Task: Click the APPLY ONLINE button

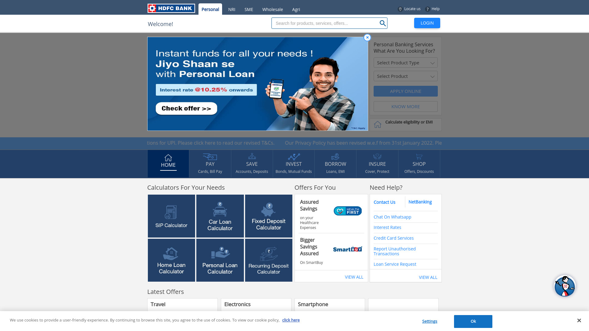Action: coord(406,91)
